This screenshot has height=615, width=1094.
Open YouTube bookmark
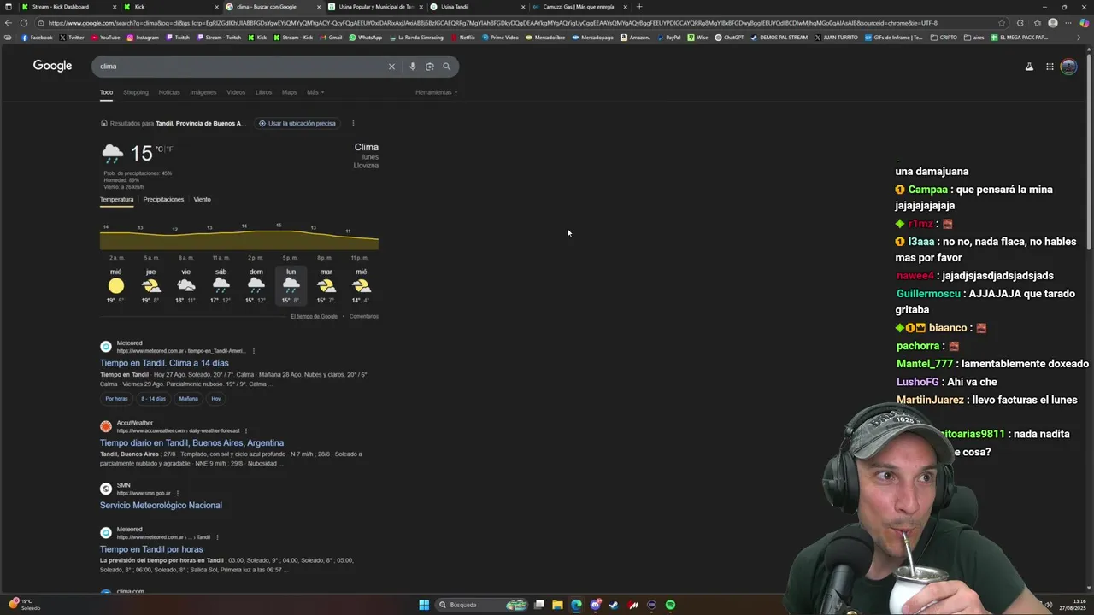[105, 38]
